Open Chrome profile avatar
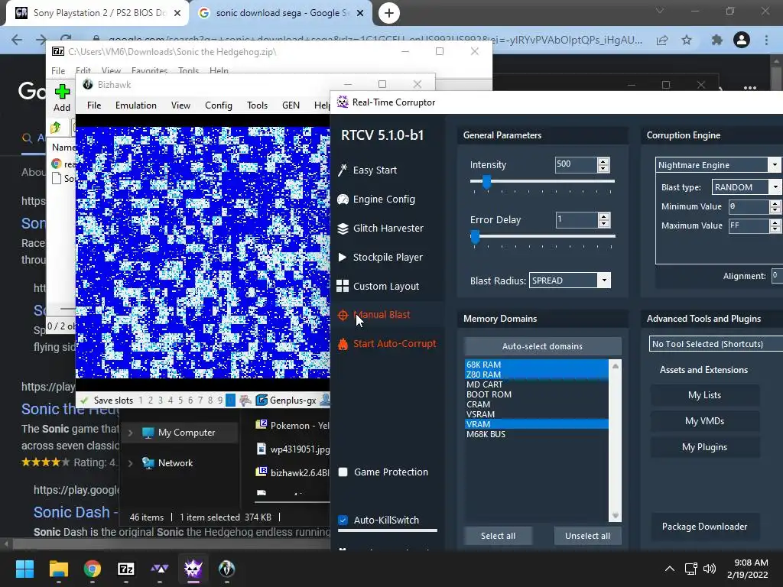The height and width of the screenshot is (587, 783). click(x=742, y=40)
